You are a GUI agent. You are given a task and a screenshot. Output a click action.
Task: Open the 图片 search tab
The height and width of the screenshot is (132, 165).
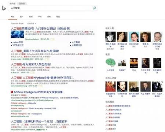22,16
